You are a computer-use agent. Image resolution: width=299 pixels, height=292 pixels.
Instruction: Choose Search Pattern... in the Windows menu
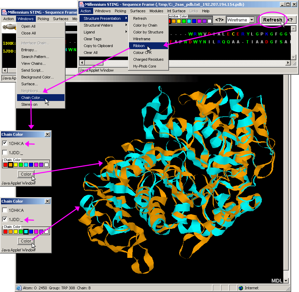41,57
